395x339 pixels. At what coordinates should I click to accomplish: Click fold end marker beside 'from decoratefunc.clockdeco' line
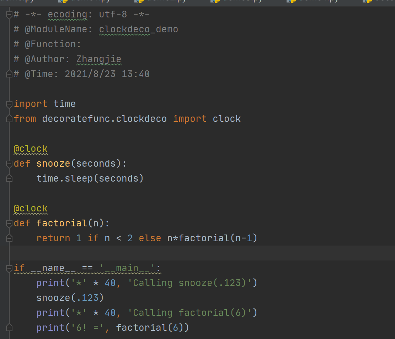click(x=9, y=119)
